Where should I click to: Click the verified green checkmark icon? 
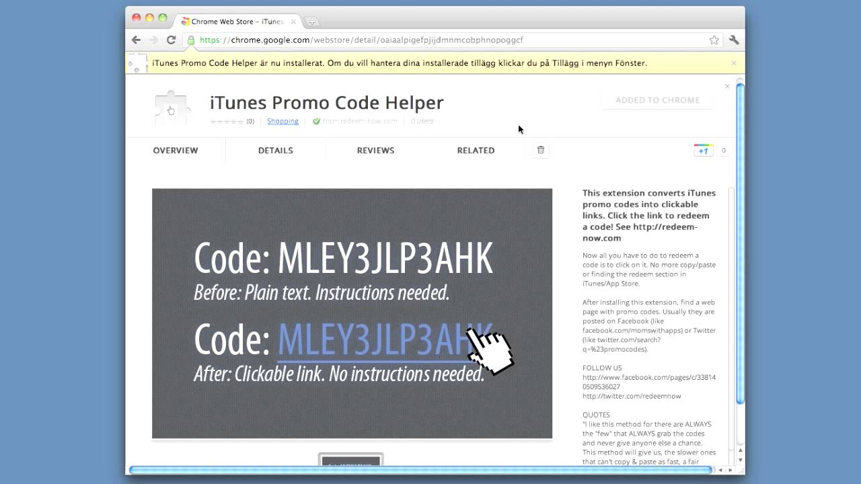(x=316, y=122)
